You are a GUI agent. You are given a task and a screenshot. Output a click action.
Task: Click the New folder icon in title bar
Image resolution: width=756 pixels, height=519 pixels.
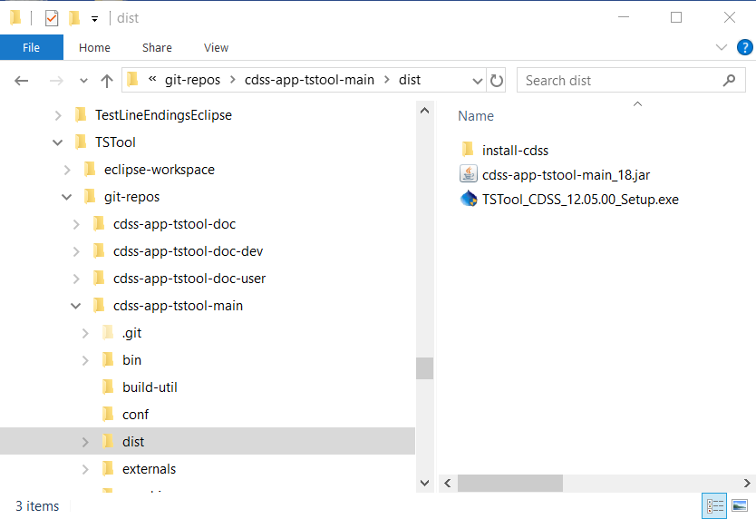point(74,17)
